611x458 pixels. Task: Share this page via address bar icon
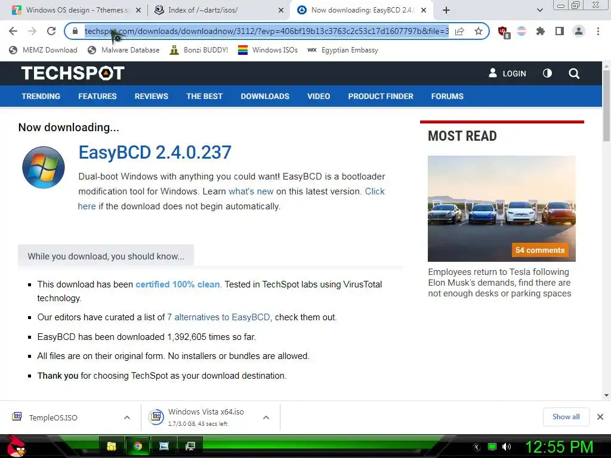[x=460, y=31]
